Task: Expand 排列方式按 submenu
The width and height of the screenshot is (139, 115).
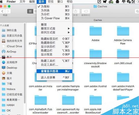Action: point(54,32)
